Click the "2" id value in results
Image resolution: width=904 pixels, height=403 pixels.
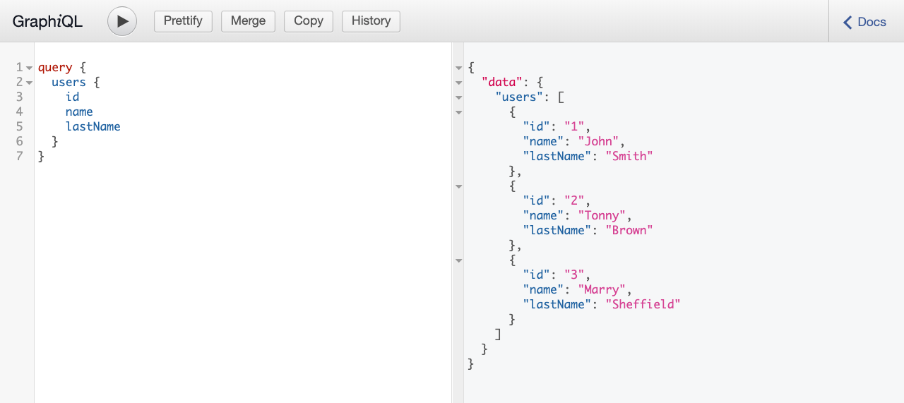574,201
